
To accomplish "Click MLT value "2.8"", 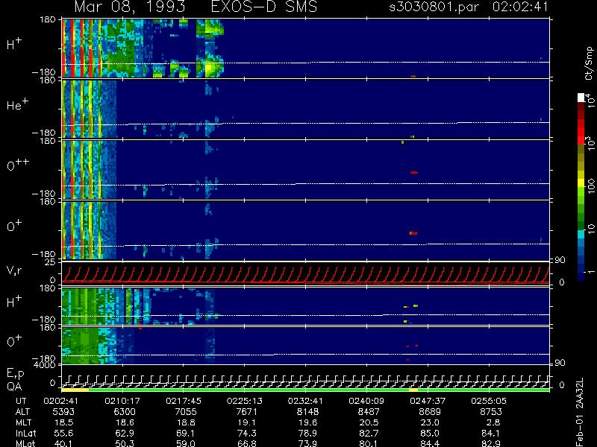I will click(x=493, y=422).
